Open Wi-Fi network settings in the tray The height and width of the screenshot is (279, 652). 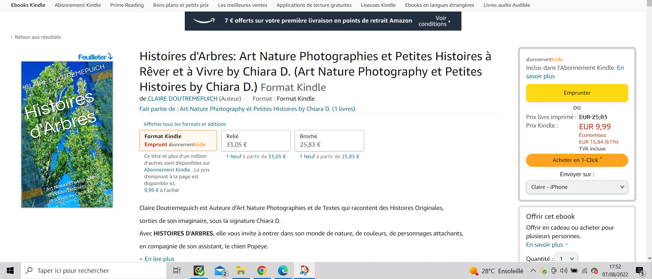(x=584, y=271)
